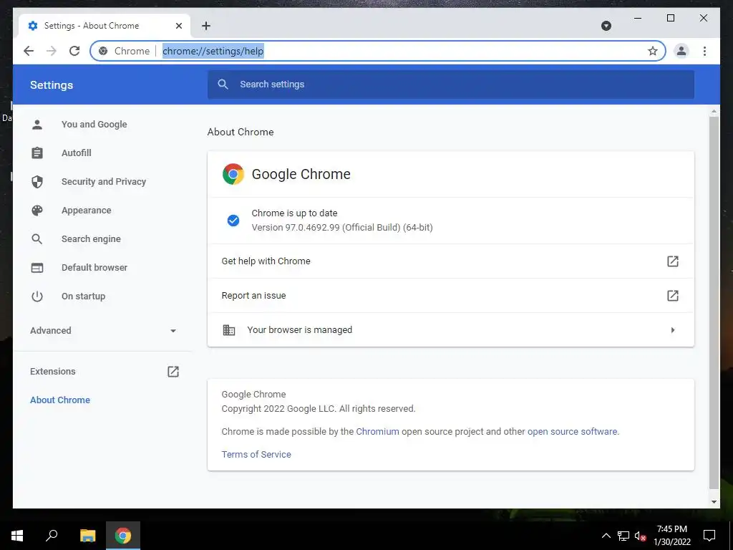The width and height of the screenshot is (733, 550).
Task: Click the person icon beside You and Google
Action: pyautogui.click(x=37, y=125)
